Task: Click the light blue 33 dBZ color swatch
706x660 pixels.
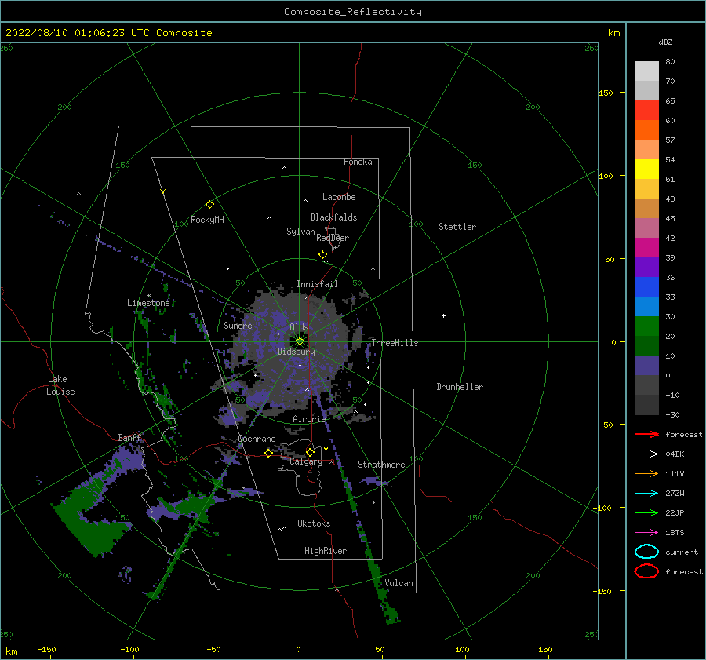Action: pos(646,306)
